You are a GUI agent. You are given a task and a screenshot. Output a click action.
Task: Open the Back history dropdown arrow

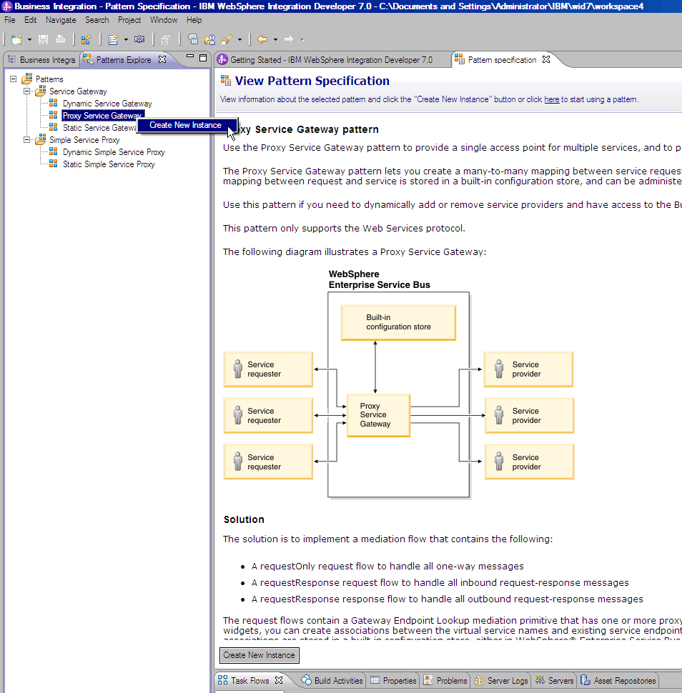275,39
